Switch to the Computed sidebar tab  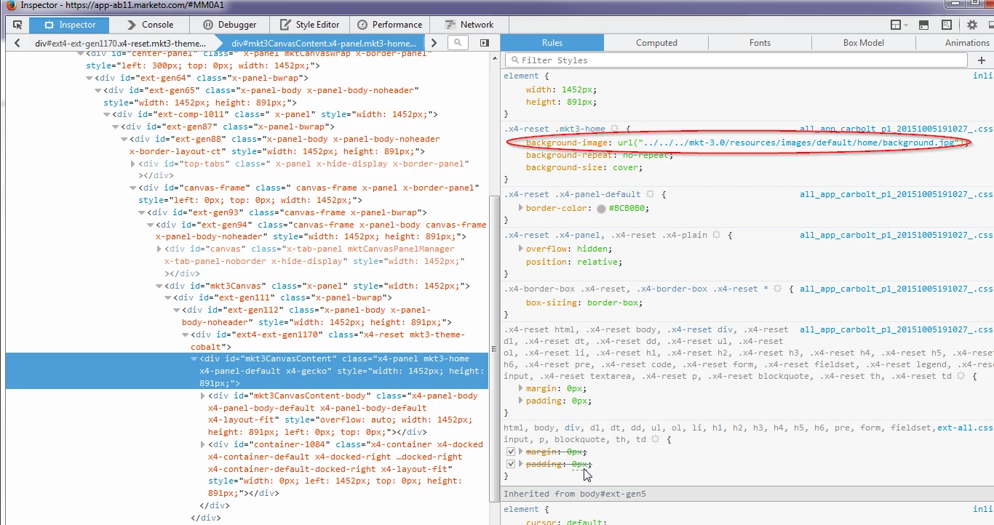point(656,43)
